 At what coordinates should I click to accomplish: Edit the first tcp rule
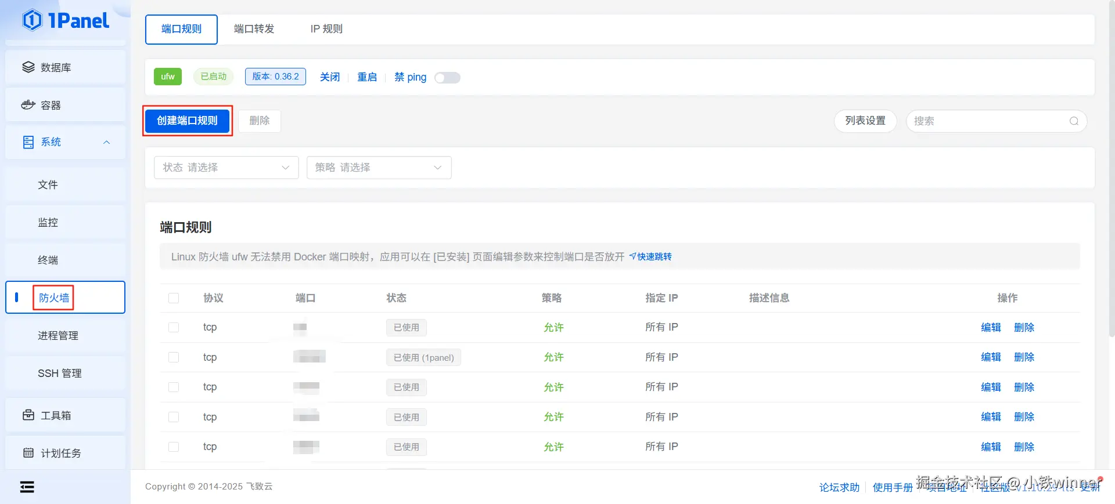coord(991,328)
